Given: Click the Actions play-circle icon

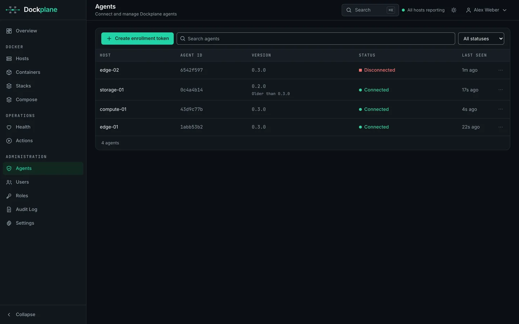Looking at the screenshot, I should [9, 141].
